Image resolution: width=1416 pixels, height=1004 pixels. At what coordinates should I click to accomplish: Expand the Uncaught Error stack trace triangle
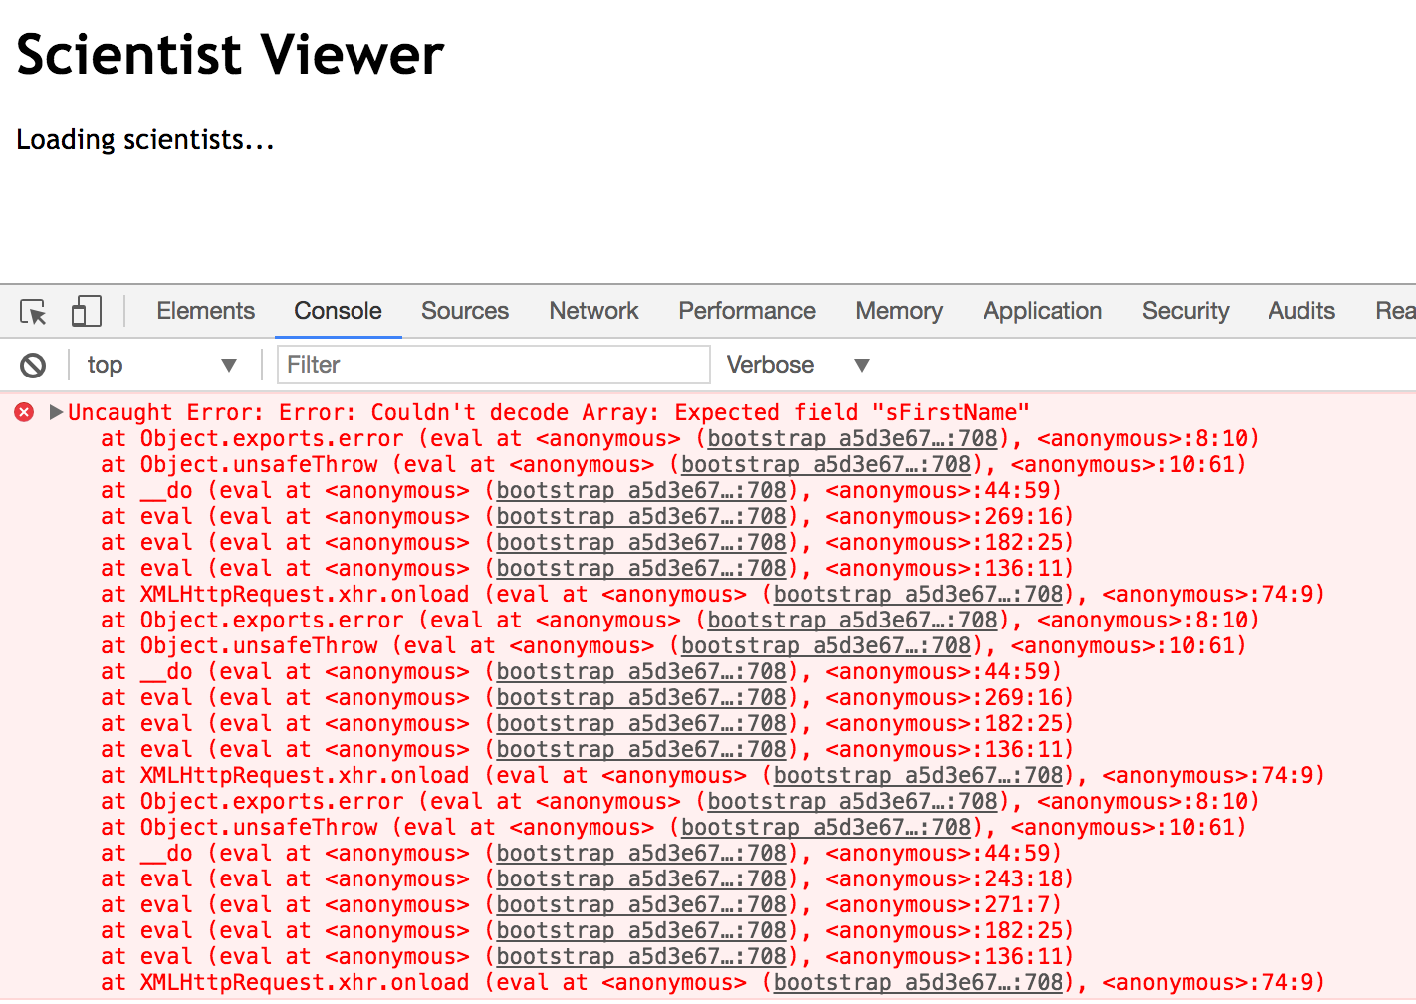(x=56, y=412)
